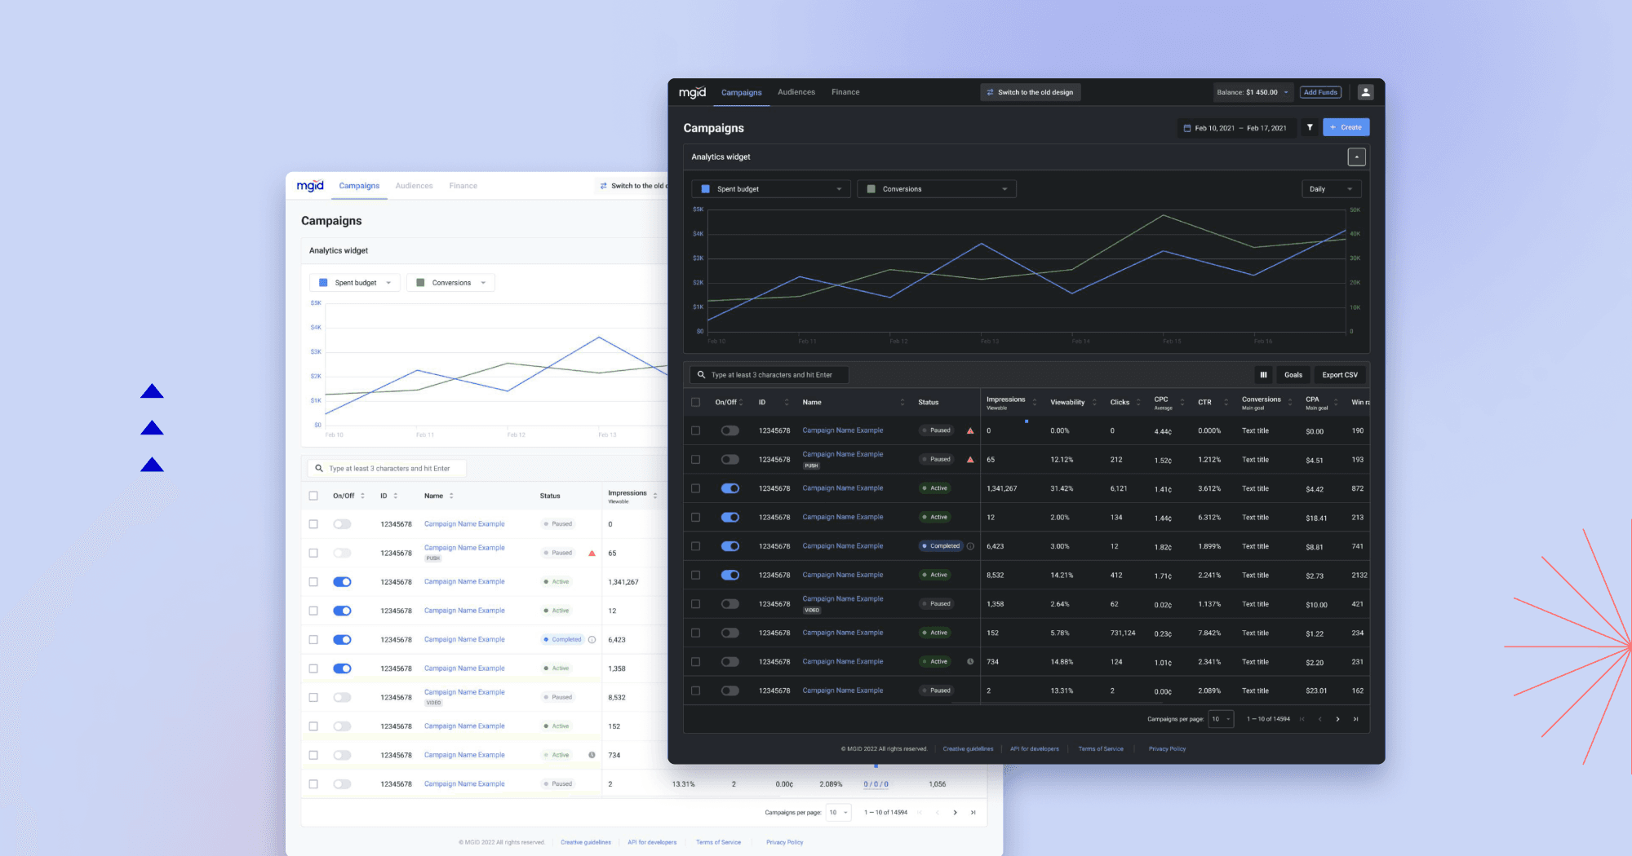Tick the select-all checkbox in table header
Viewport: 1632px width, 856px height.
[695, 402]
